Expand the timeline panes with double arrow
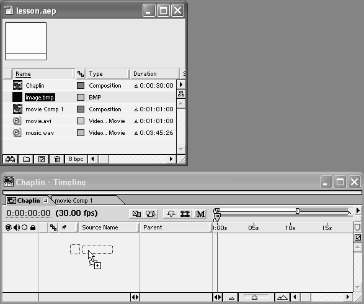This screenshot has width=364, height=304. 135,297
